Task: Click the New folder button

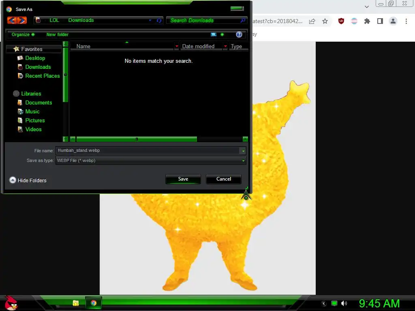Action: point(58,35)
